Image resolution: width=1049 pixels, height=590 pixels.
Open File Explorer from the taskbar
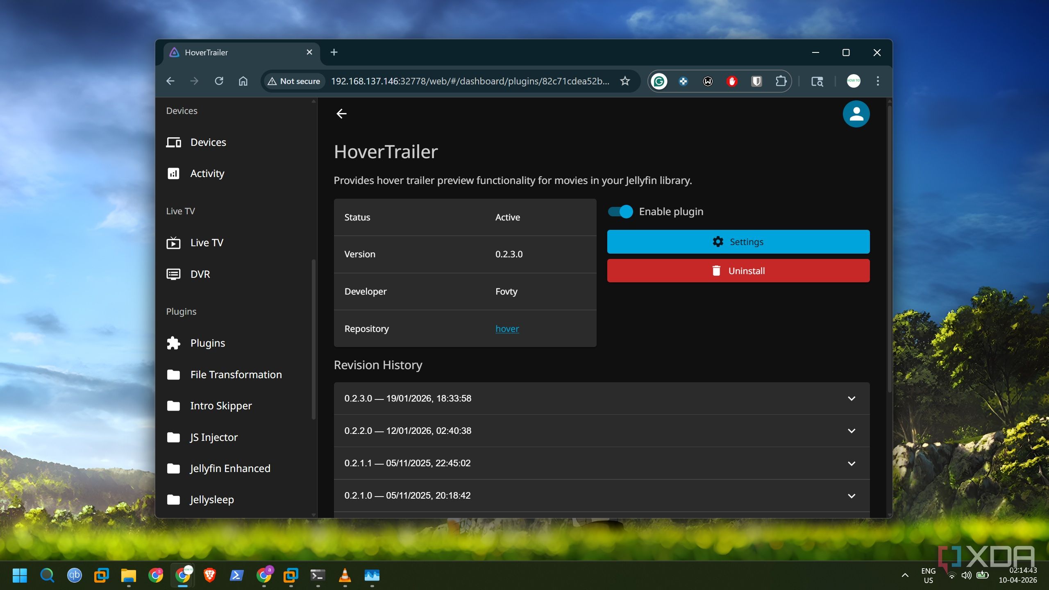[x=128, y=575]
